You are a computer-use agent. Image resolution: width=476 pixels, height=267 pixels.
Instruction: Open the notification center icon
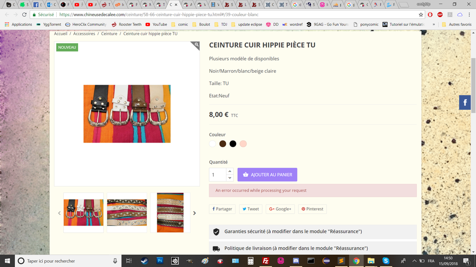466,261
